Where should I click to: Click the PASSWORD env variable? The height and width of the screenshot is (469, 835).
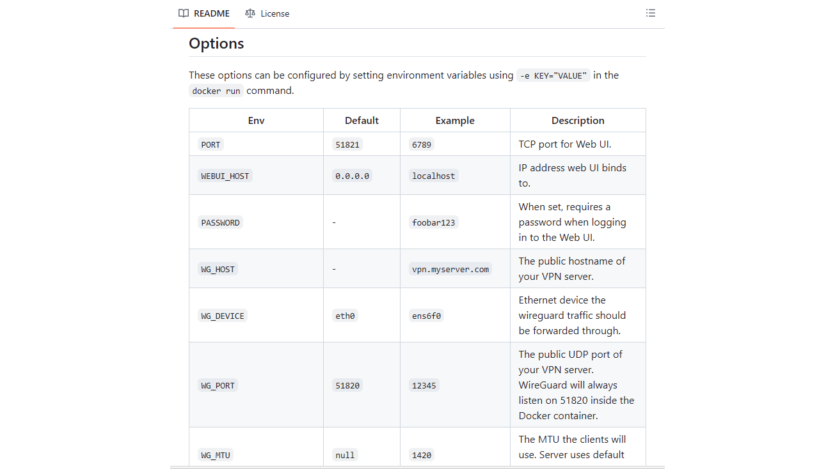pos(220,222)
